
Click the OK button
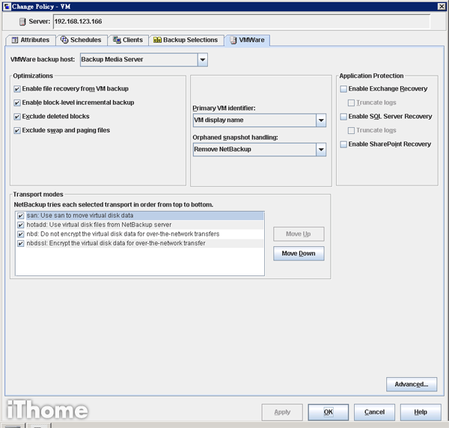point(329,412)
